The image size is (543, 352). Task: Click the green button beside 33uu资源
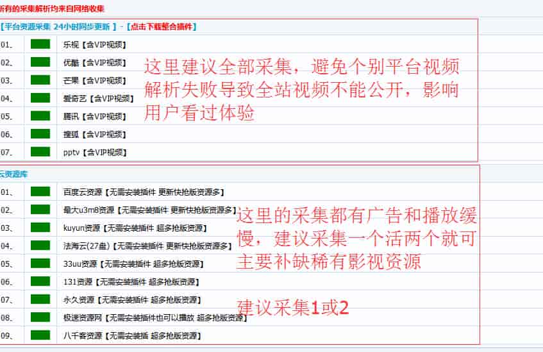40,264
